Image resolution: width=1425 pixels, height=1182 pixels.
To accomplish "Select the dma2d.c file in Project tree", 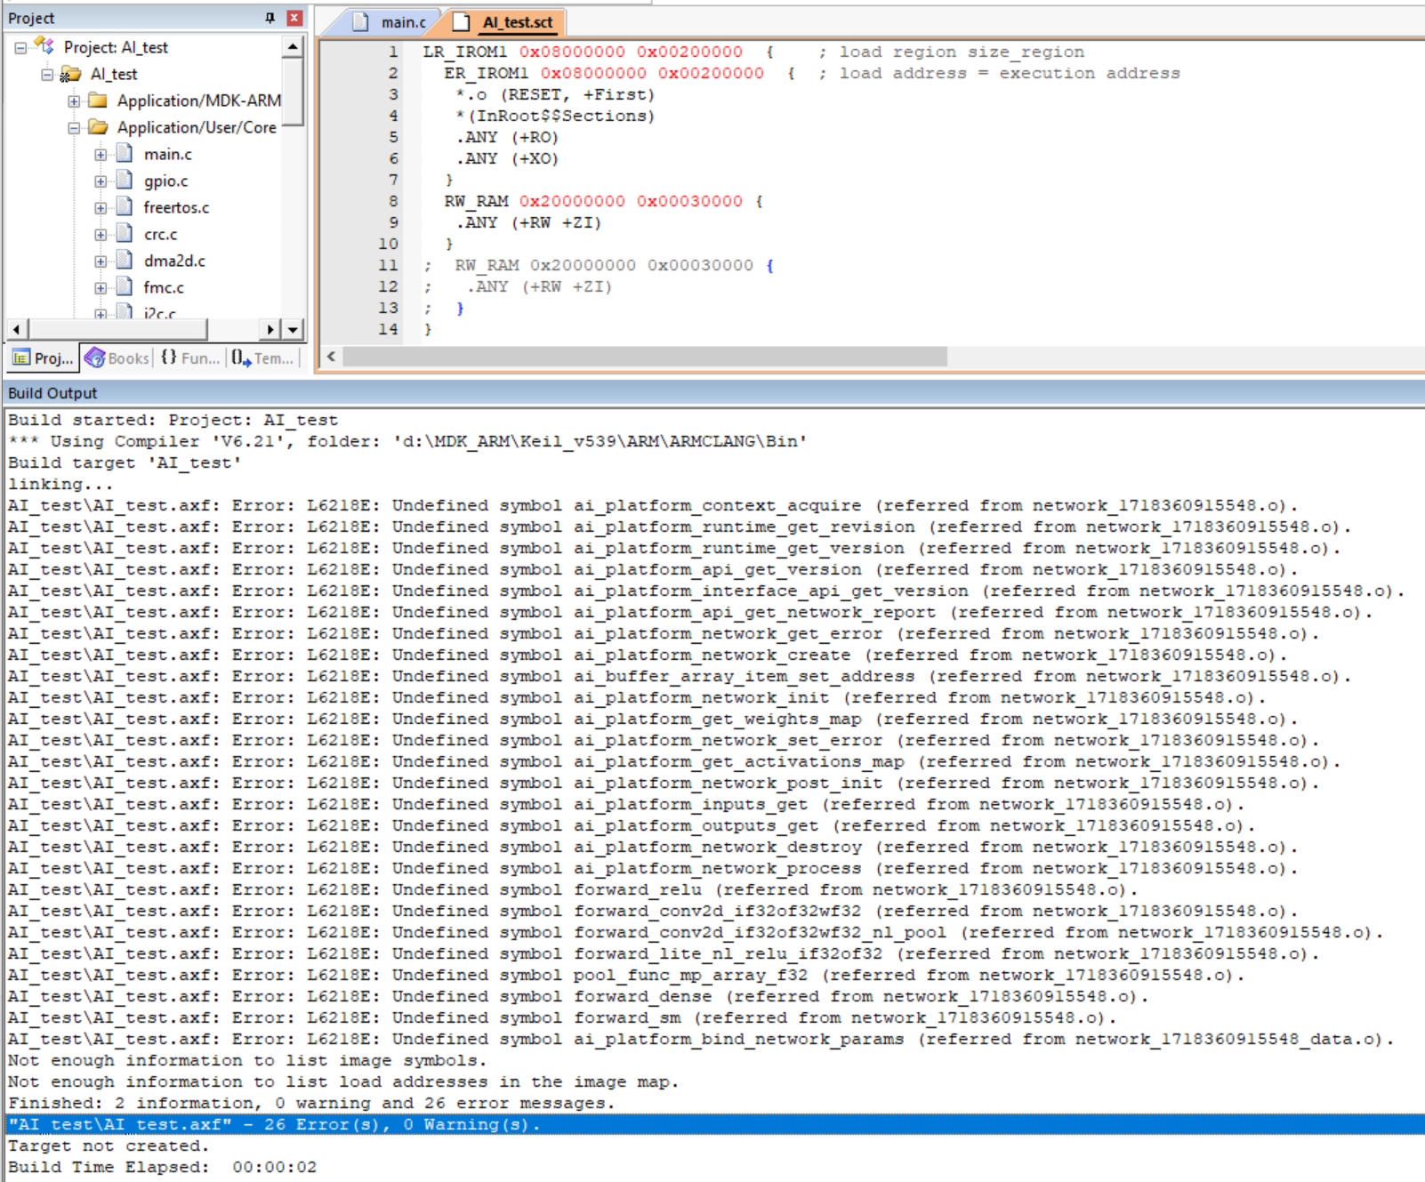I will 174,261.
